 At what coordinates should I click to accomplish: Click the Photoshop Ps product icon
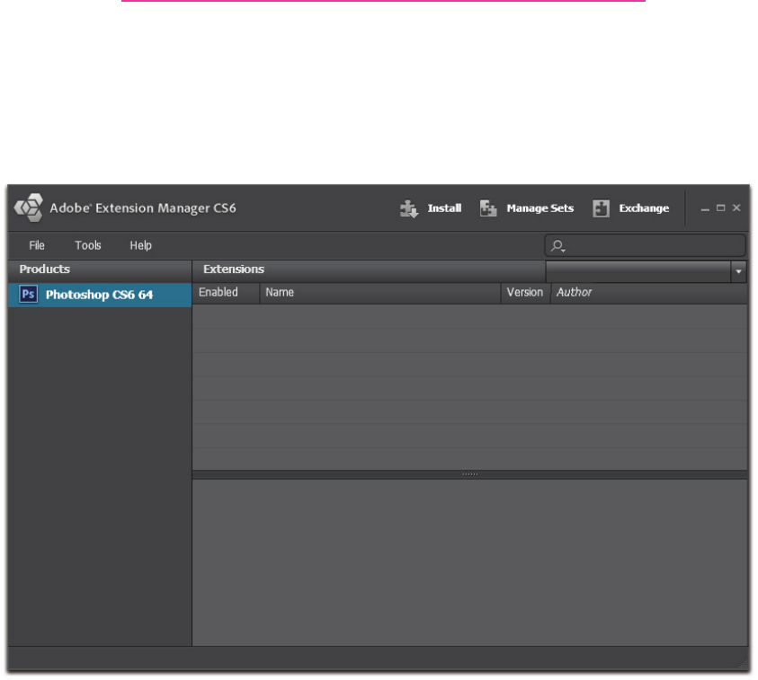(x=28, y=294)
